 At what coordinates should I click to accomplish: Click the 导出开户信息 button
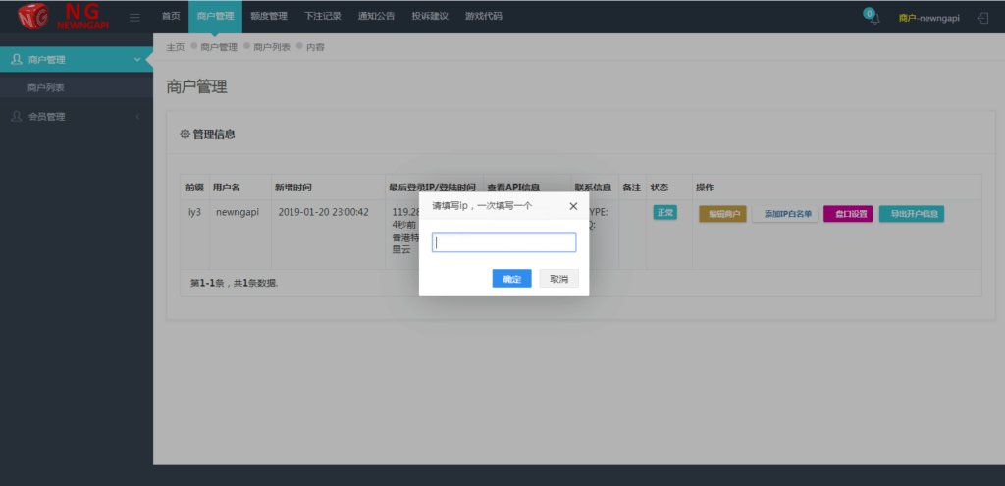point(912,214)
